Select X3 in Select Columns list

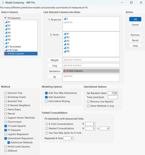coord(21,29)
